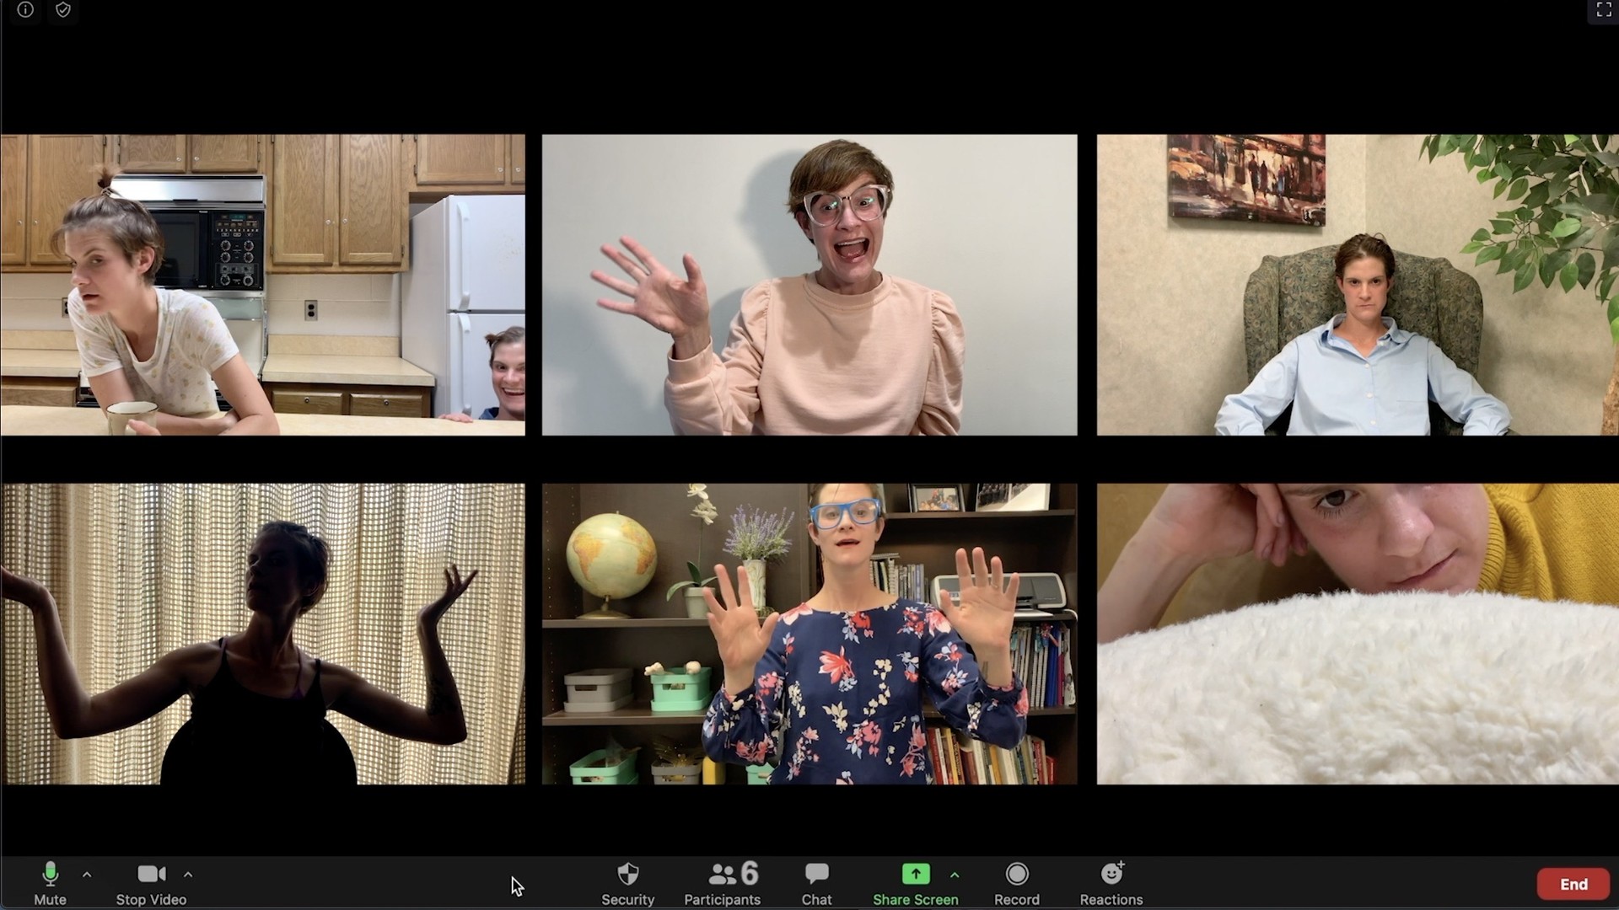Screen dimensions: 1619x910
Task: Select kitchen video tile
Action: pos(262,285)
